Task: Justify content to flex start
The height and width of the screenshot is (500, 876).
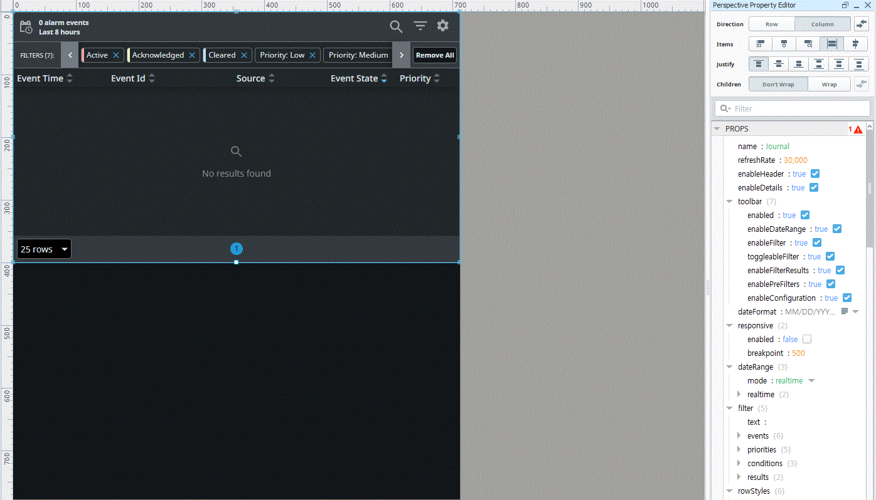Action: click(759, 65)
